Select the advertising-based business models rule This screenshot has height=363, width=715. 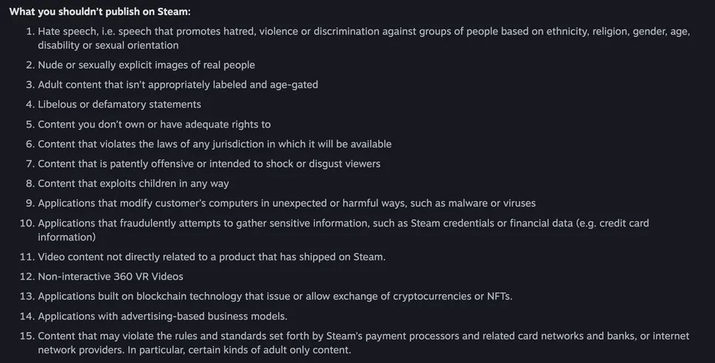tap(162, 317)
